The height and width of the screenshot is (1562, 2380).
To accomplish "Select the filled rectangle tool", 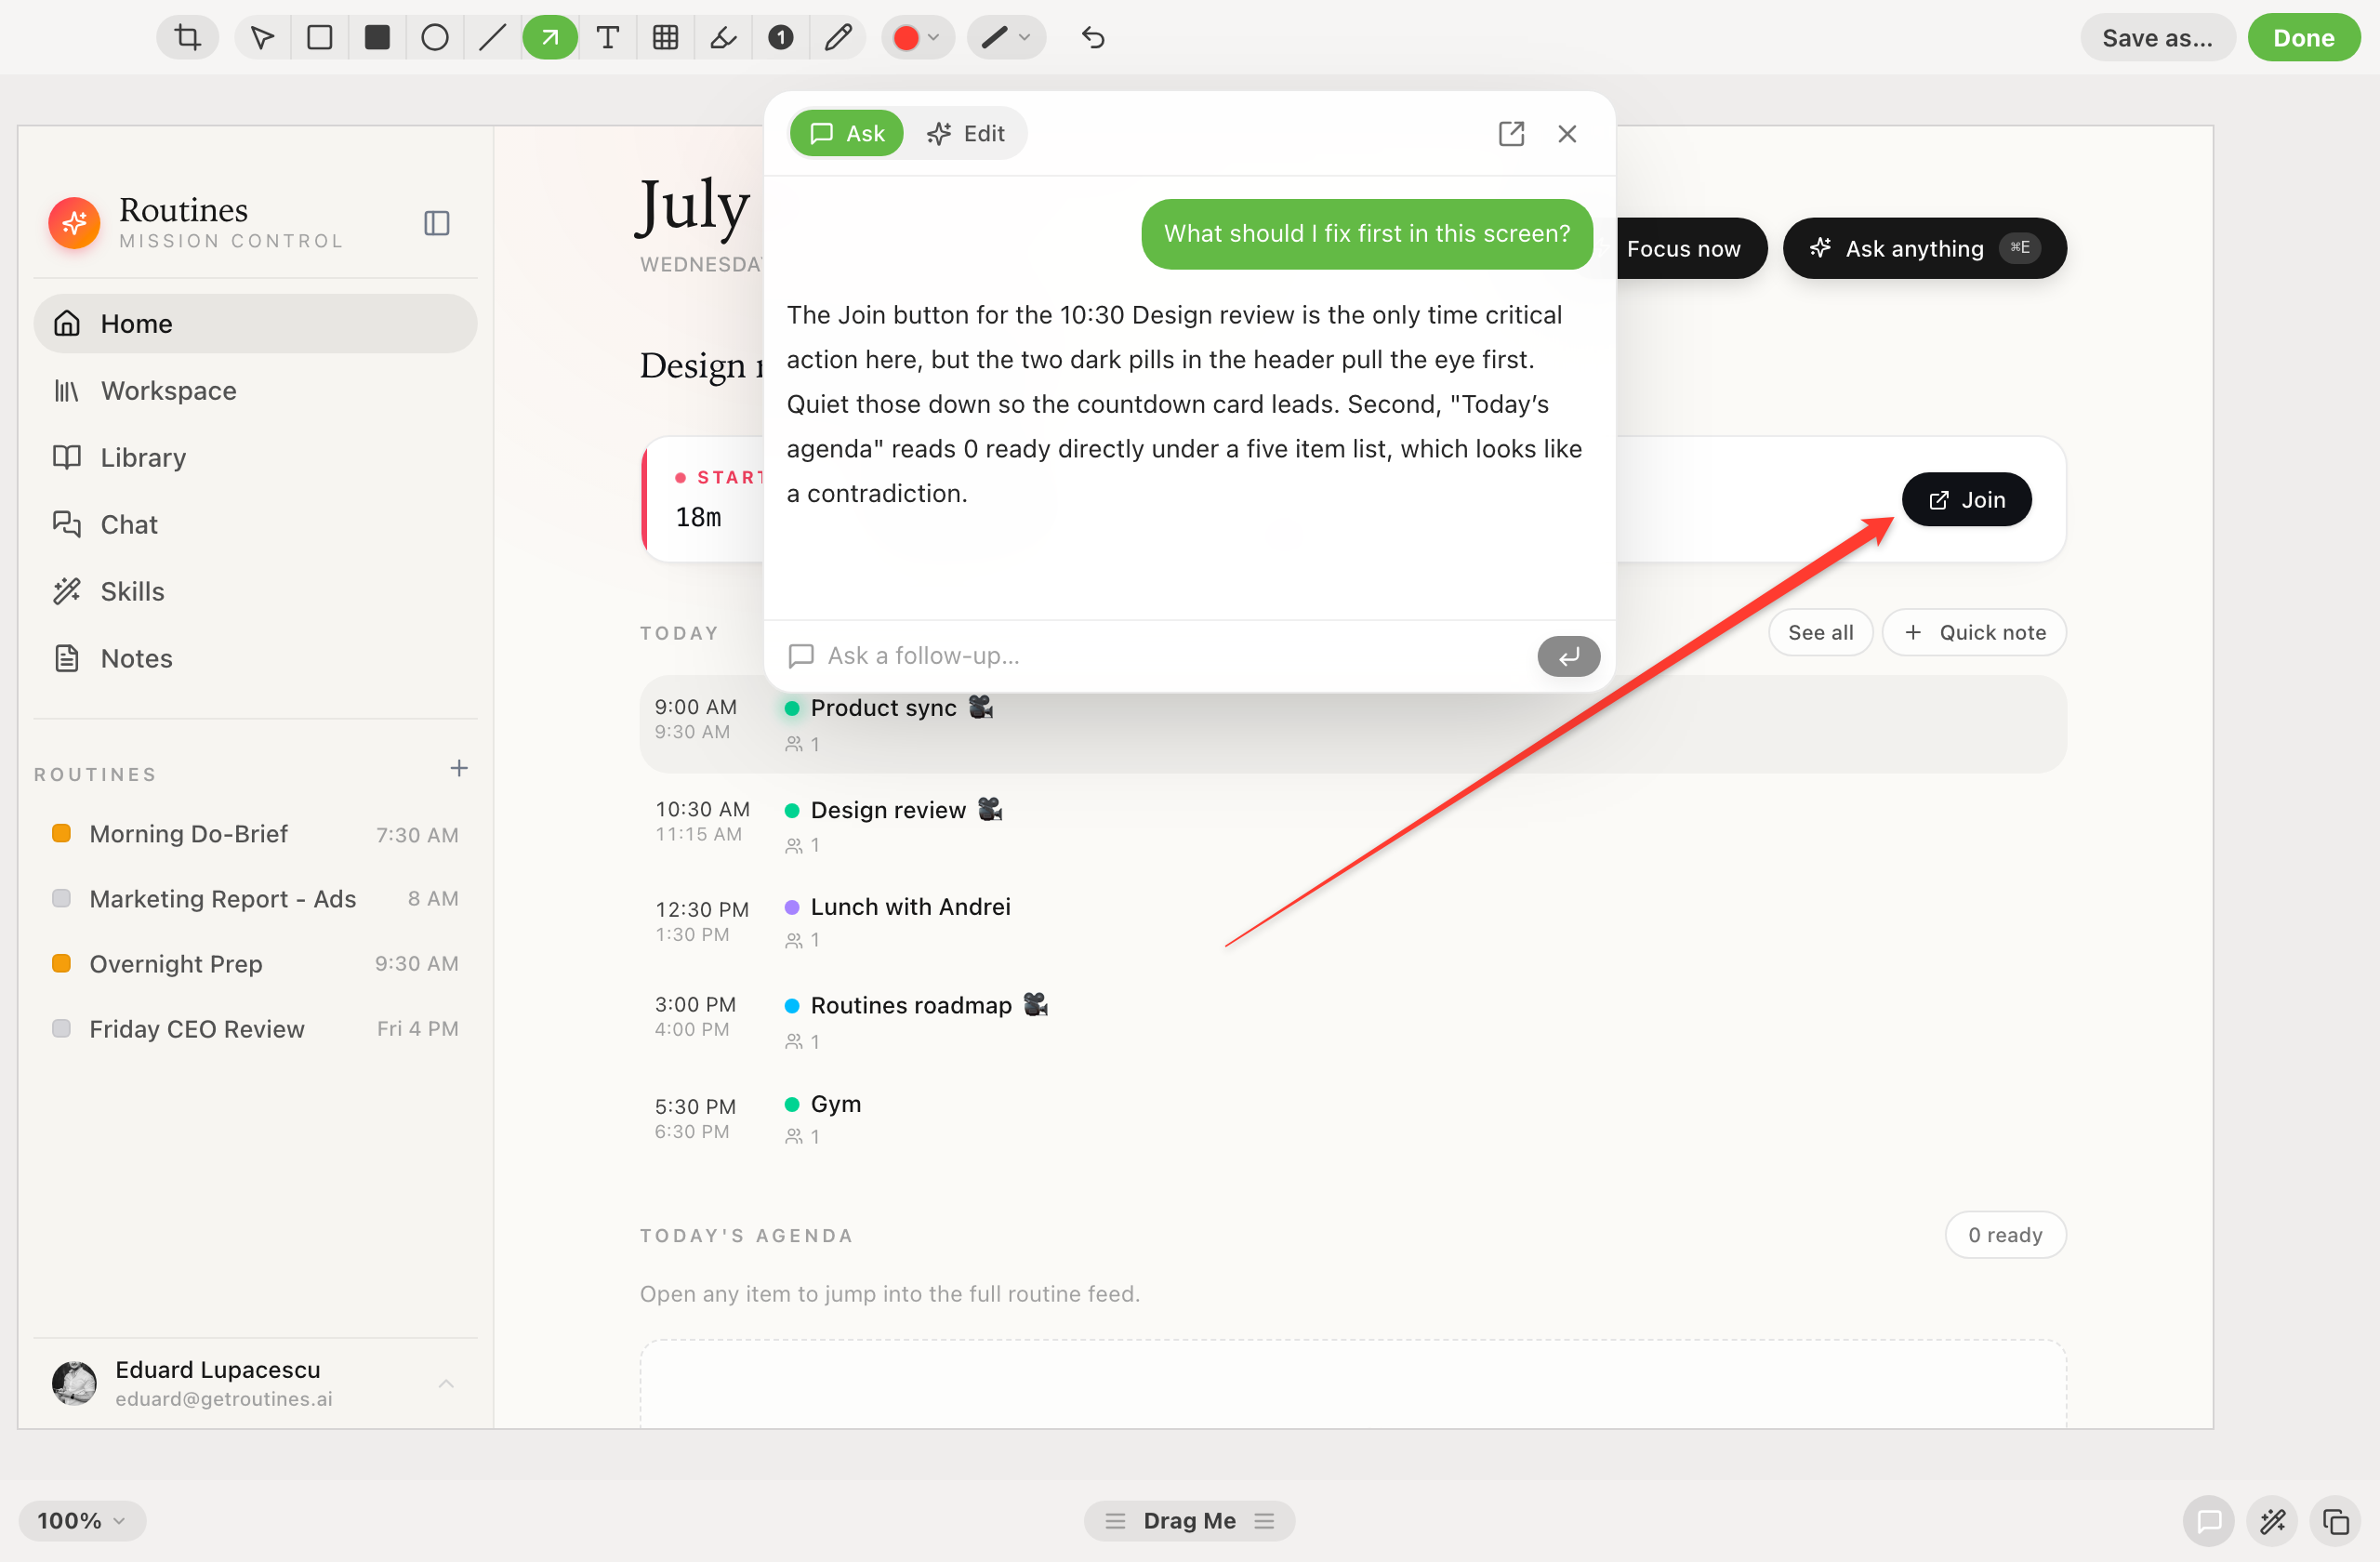I will [377, 38].
